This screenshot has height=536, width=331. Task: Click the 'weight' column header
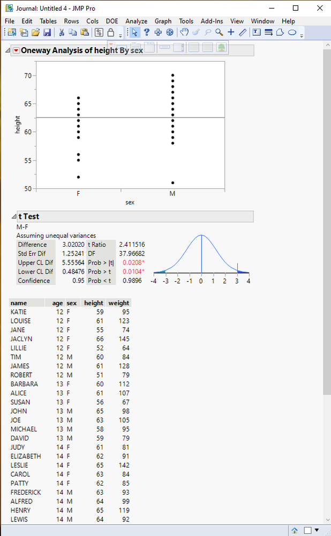tap(119, 303)
